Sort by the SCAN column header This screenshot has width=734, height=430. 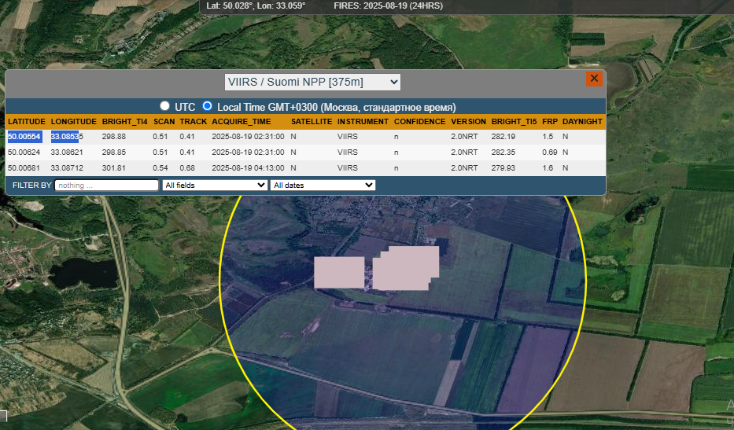tap(164, 122)
